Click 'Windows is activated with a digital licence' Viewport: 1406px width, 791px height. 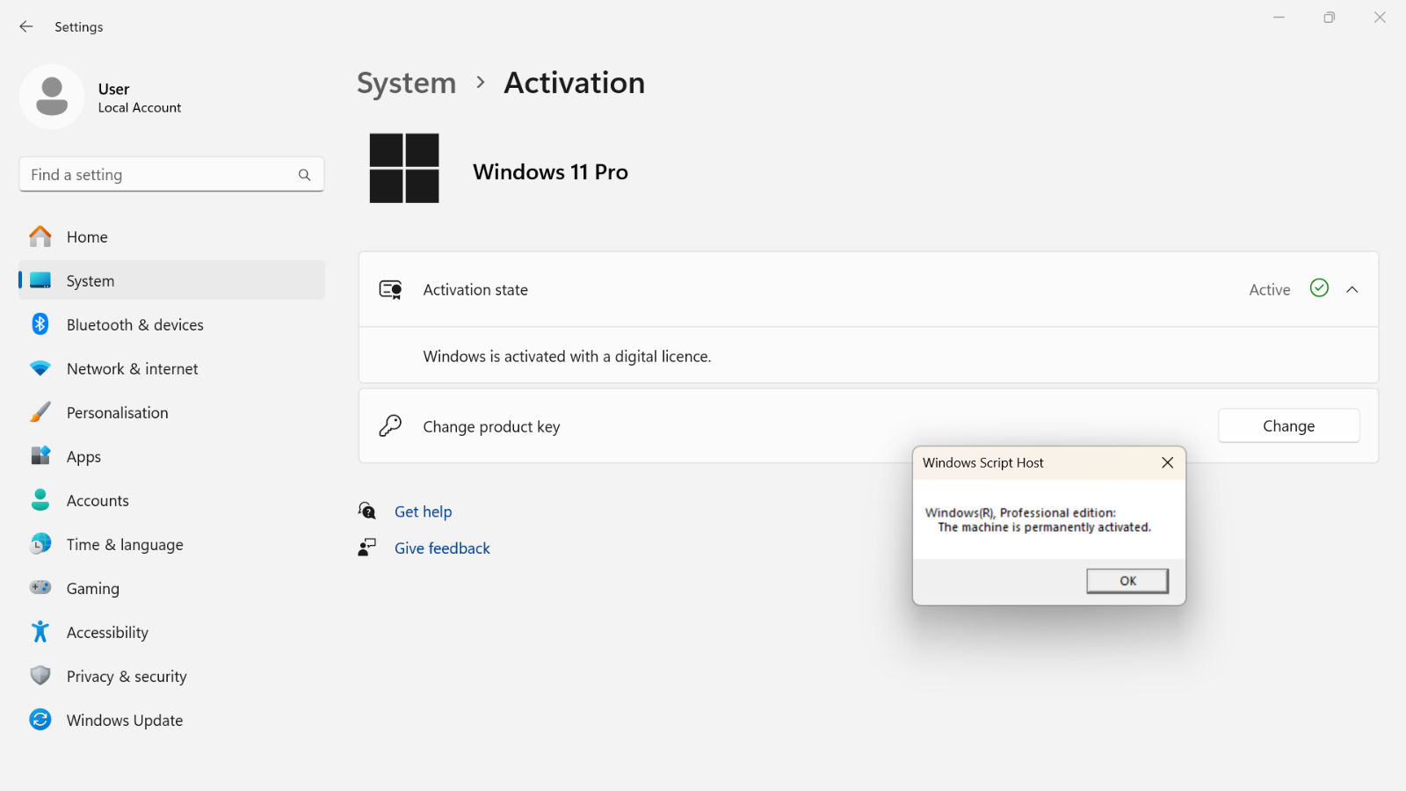(567, 356)
